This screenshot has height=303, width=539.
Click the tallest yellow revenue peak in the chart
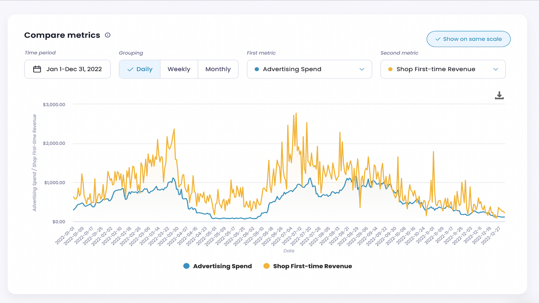coord(296,114)
